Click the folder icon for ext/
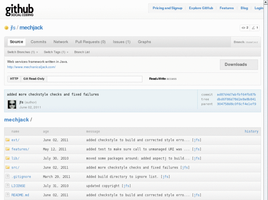 [7, 140]
